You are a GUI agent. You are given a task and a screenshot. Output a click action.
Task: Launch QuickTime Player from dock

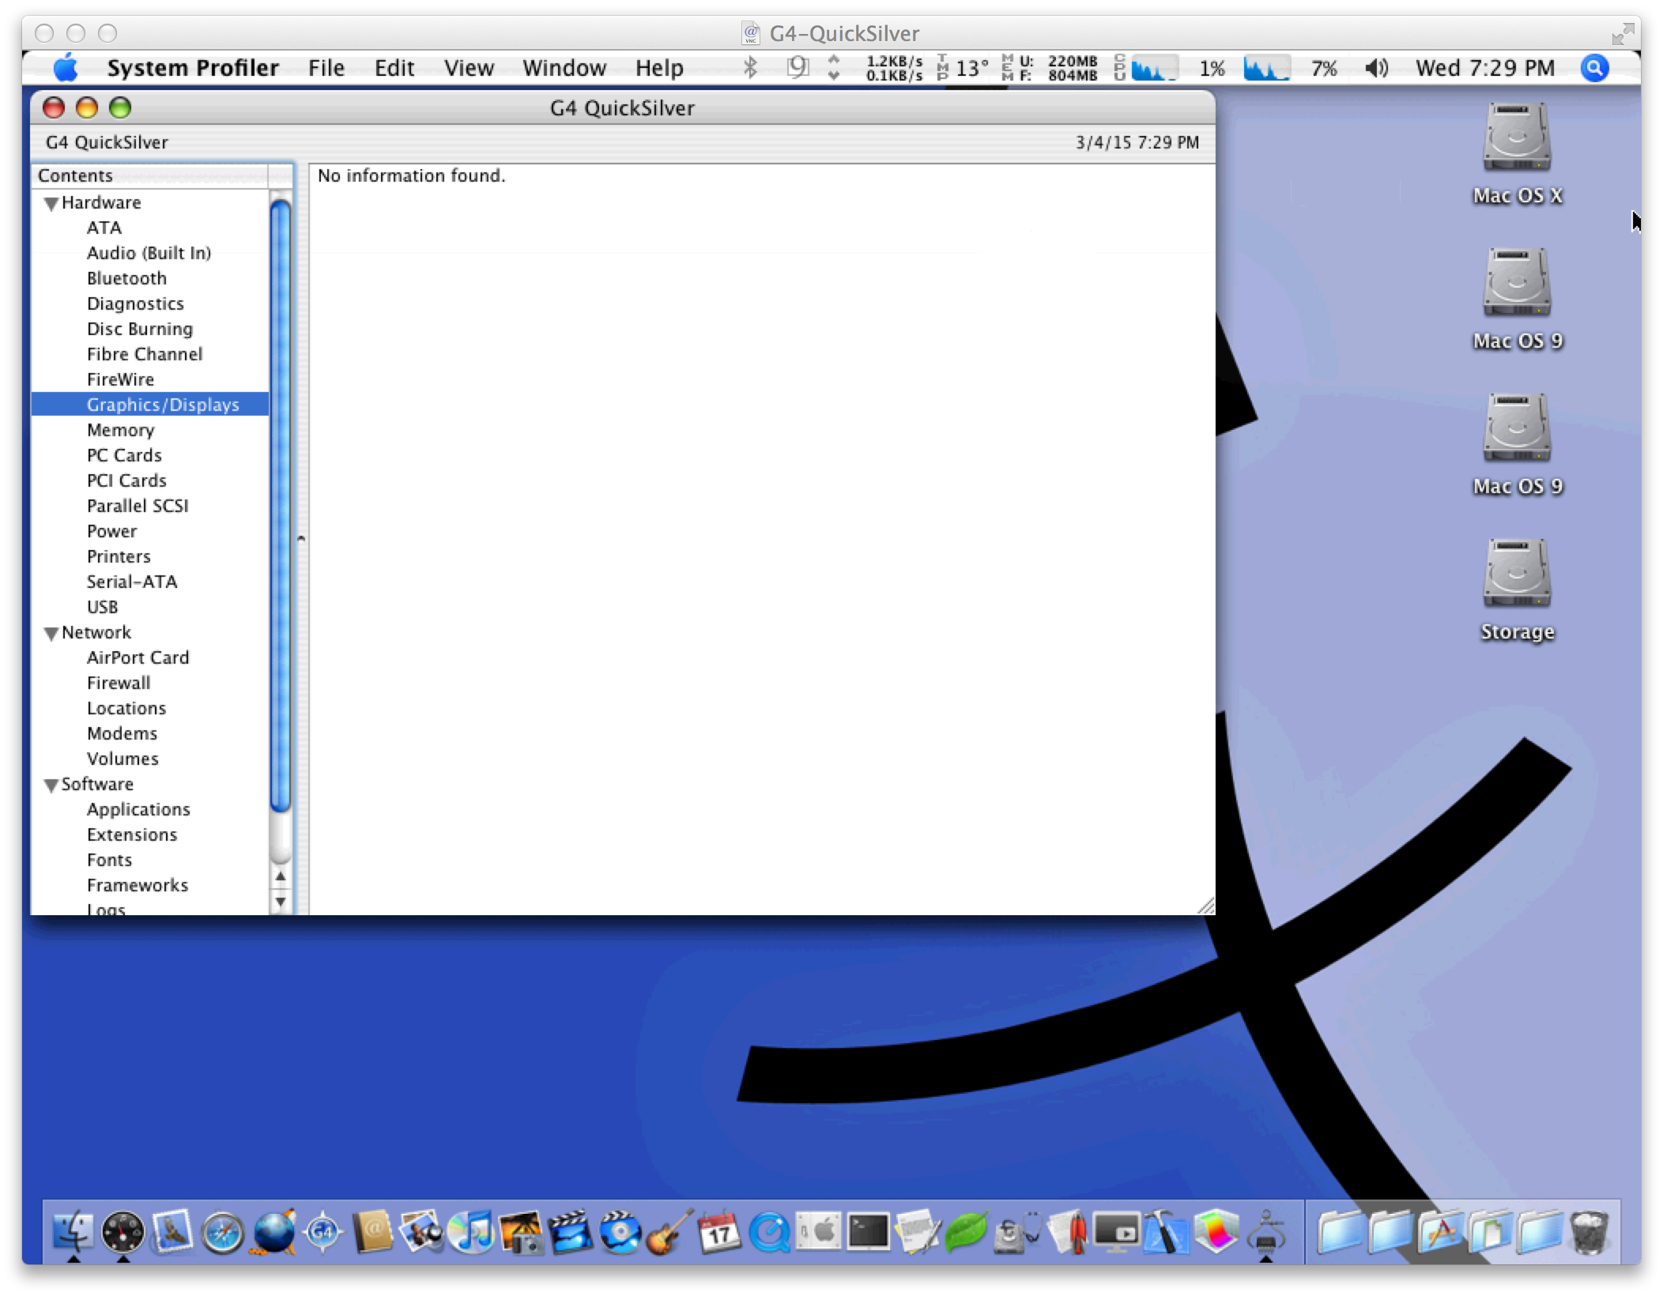[769, 1231]
